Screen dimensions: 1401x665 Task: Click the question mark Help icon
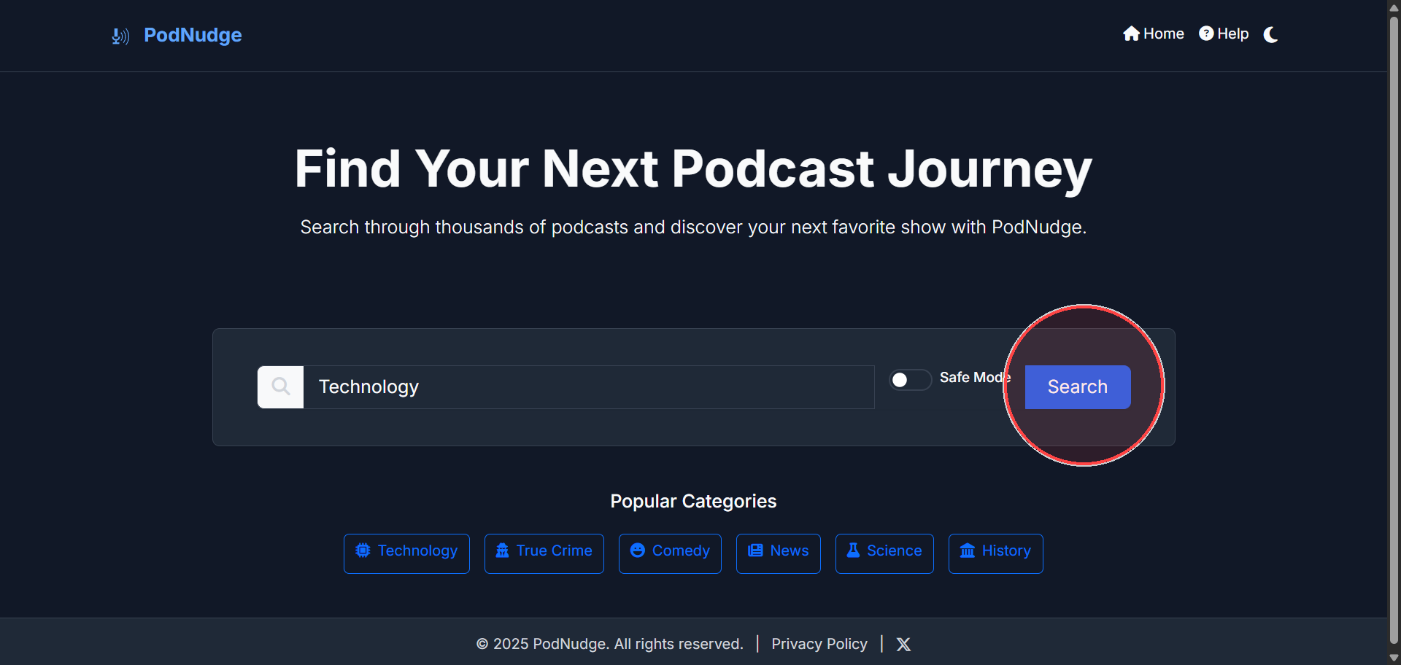coord(1206,34)
